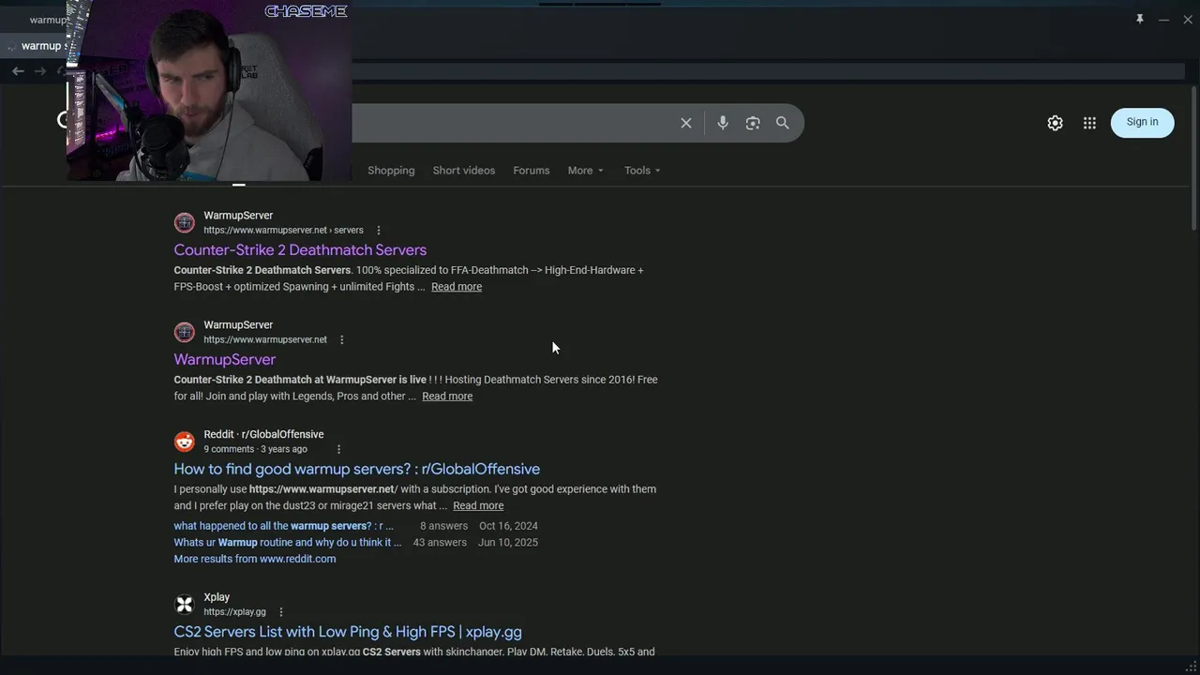Click the https://www.warmupserver.net › servers URL text
Screen dimensions: 1200x675
[283, 231]
